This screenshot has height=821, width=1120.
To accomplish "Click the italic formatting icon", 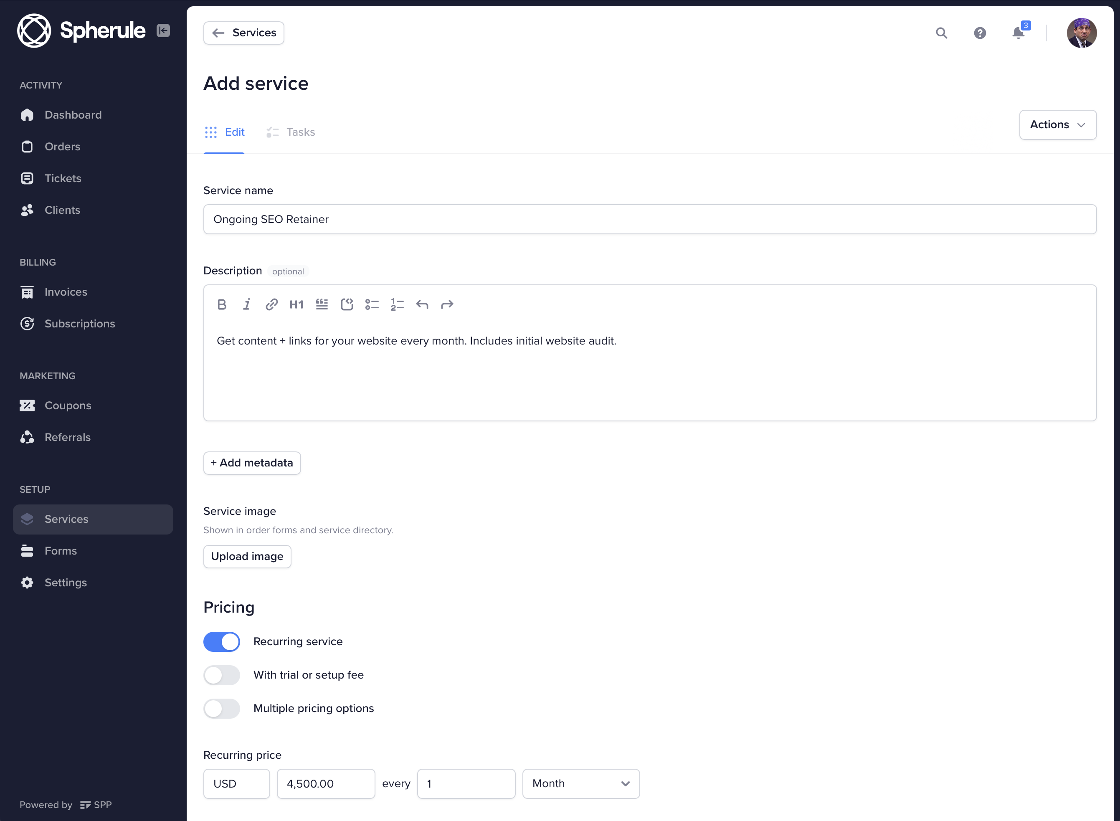I will click(x=246, y=304).
